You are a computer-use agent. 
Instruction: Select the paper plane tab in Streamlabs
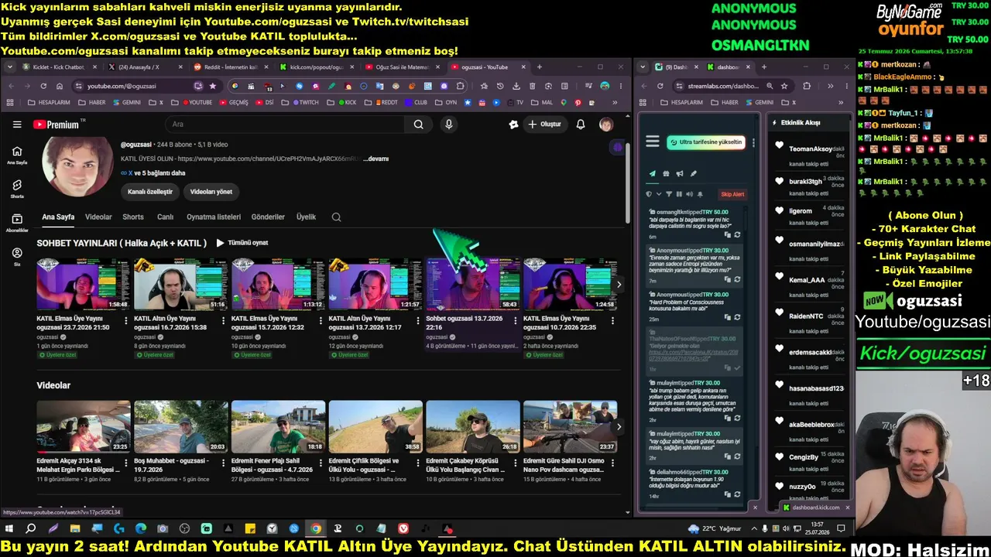coord(652,173)
